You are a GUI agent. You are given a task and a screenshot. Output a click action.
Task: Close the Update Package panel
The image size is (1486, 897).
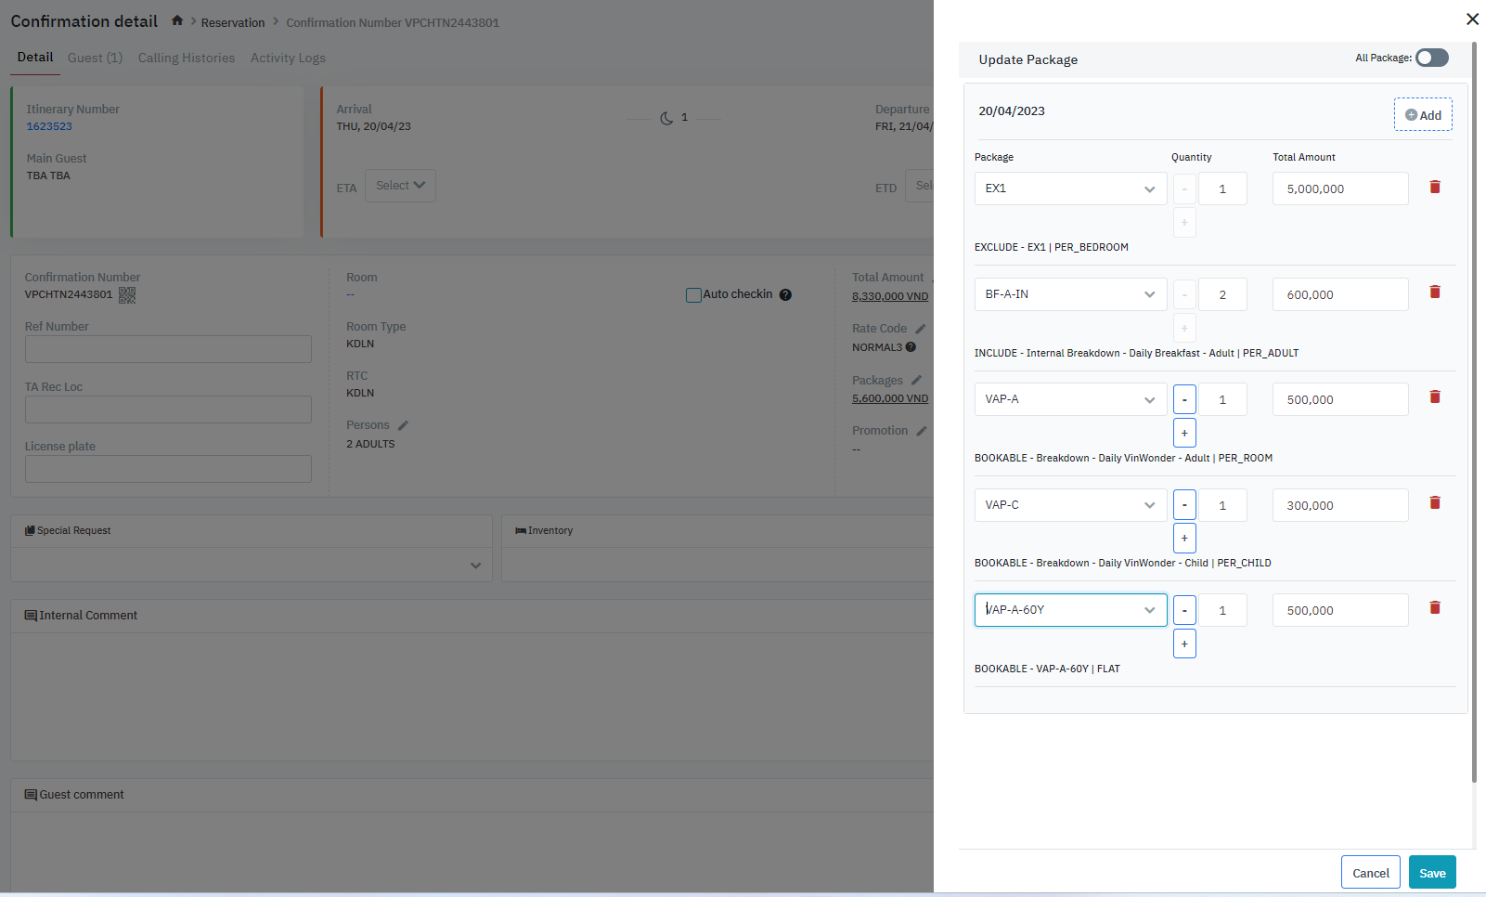tap(1471, 19)
